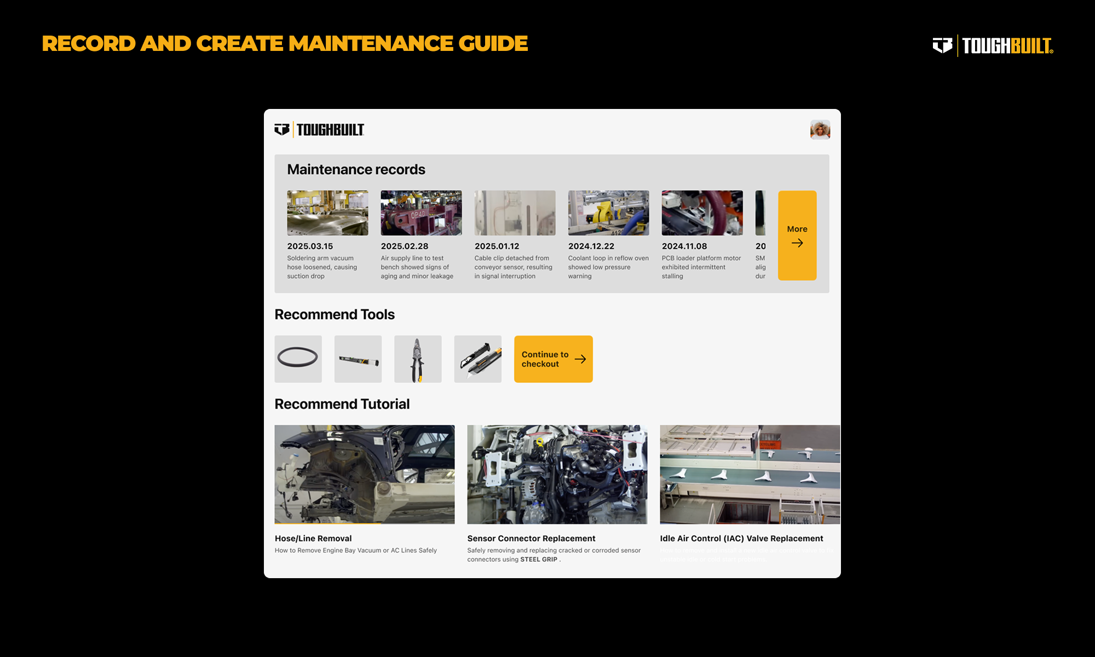Image resolution: width=1095 pixels, height=657 pixels.
Task: Click Continue to checkout button
Action: [553, 359]
